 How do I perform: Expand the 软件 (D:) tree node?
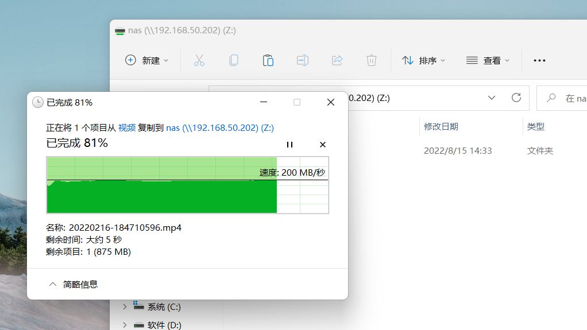(125, 325)
